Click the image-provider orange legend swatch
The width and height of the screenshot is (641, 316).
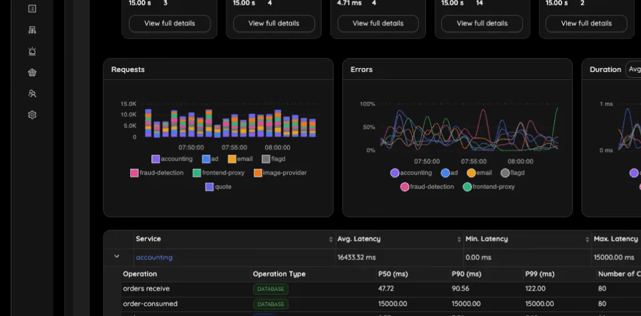258,173
